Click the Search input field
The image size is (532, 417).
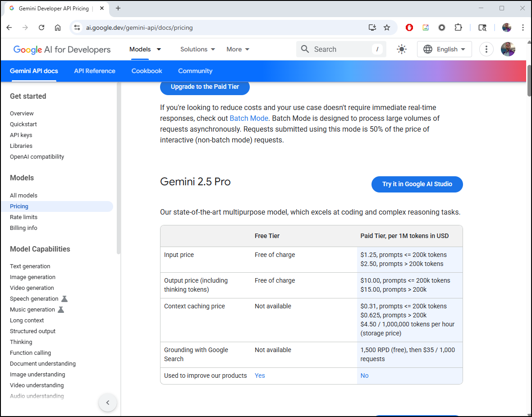(341, 49)
